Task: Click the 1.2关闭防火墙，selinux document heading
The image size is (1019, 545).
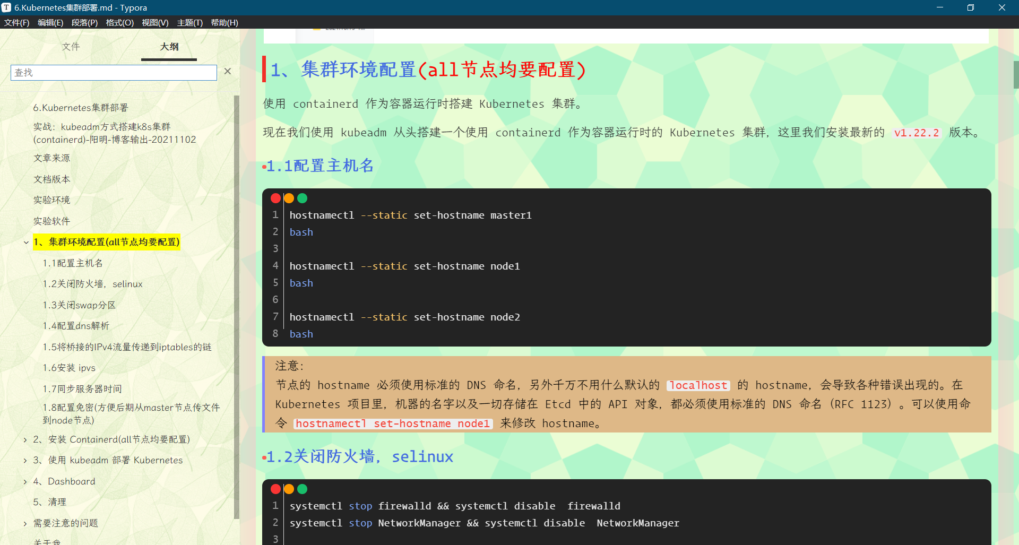Action: 360,456
